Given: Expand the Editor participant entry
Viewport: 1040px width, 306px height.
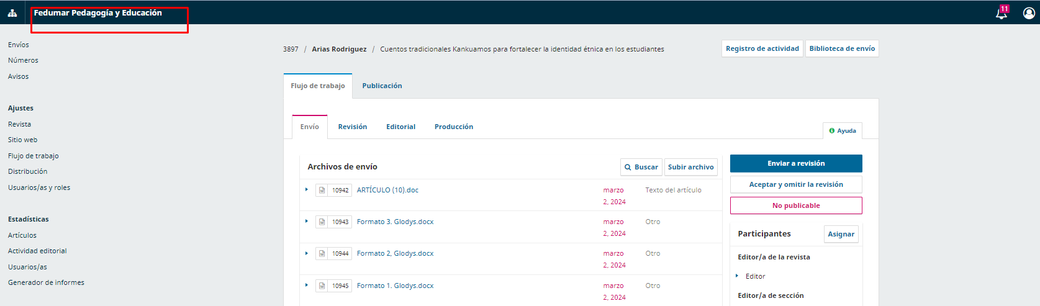Looking at the screenshot, I should [x=737, y=276].
